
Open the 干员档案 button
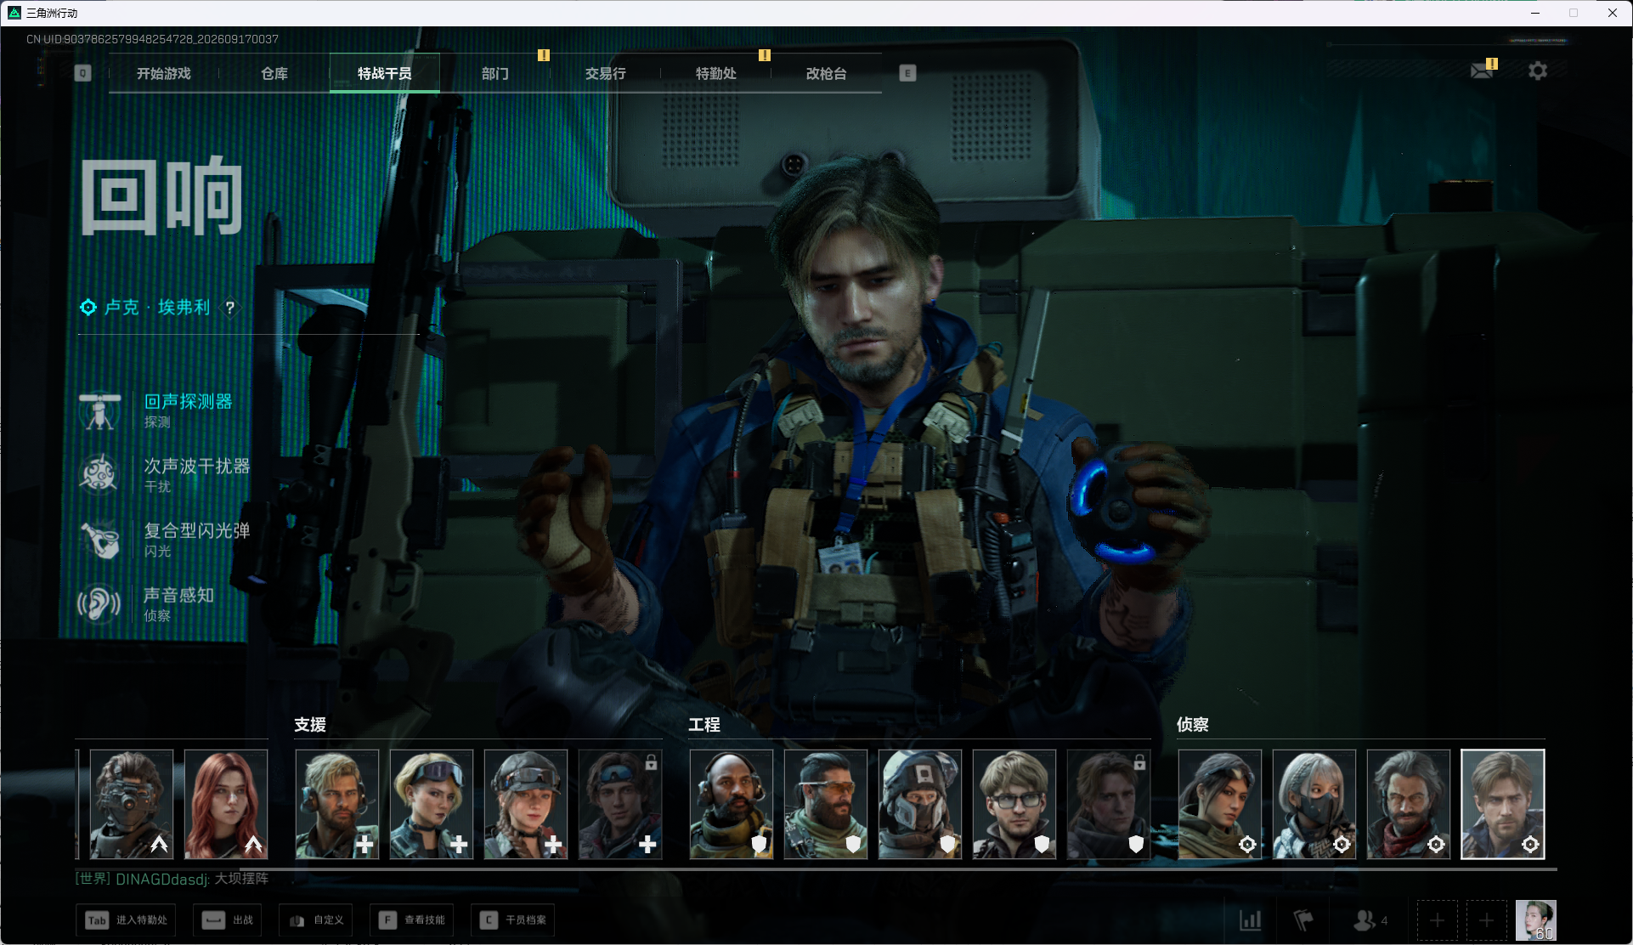click(513, 920)
